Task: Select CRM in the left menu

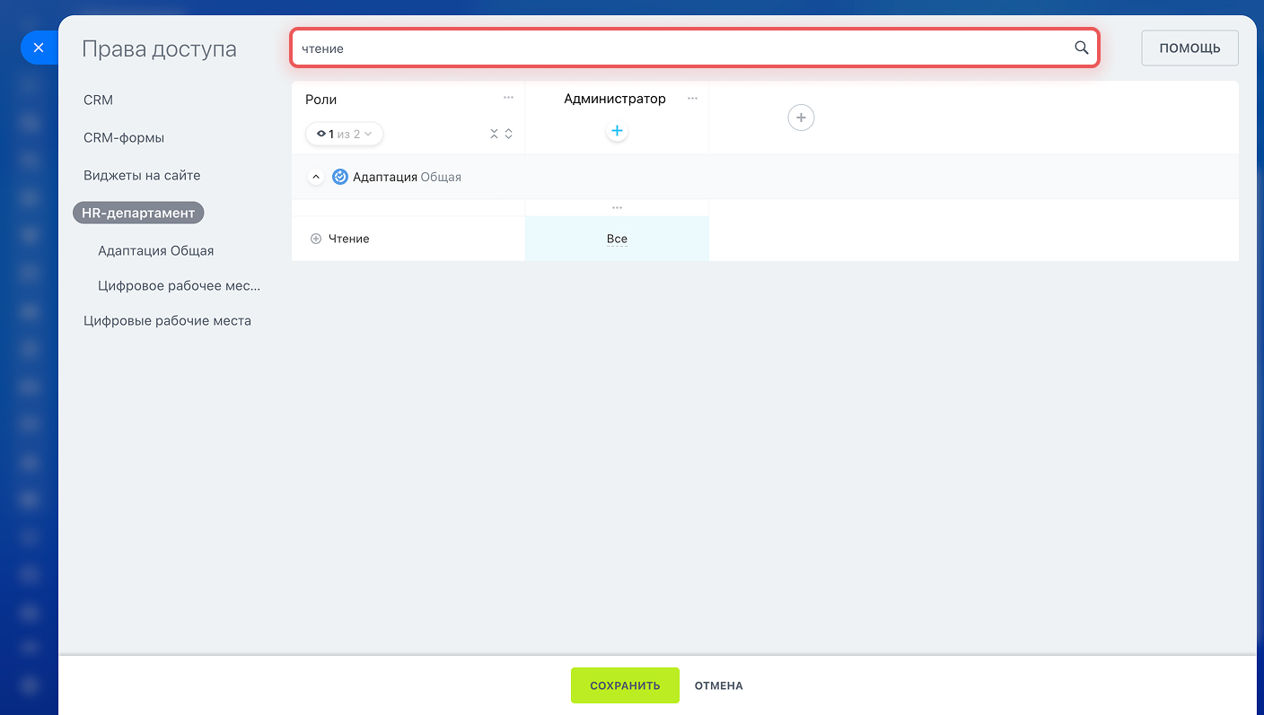Action: tap(98, 100)
